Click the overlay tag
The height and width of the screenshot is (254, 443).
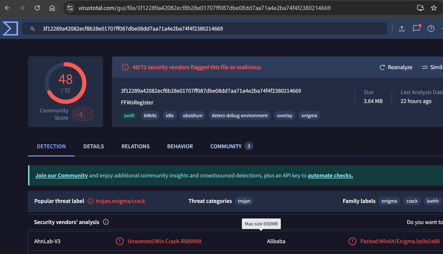pos(285,115)
